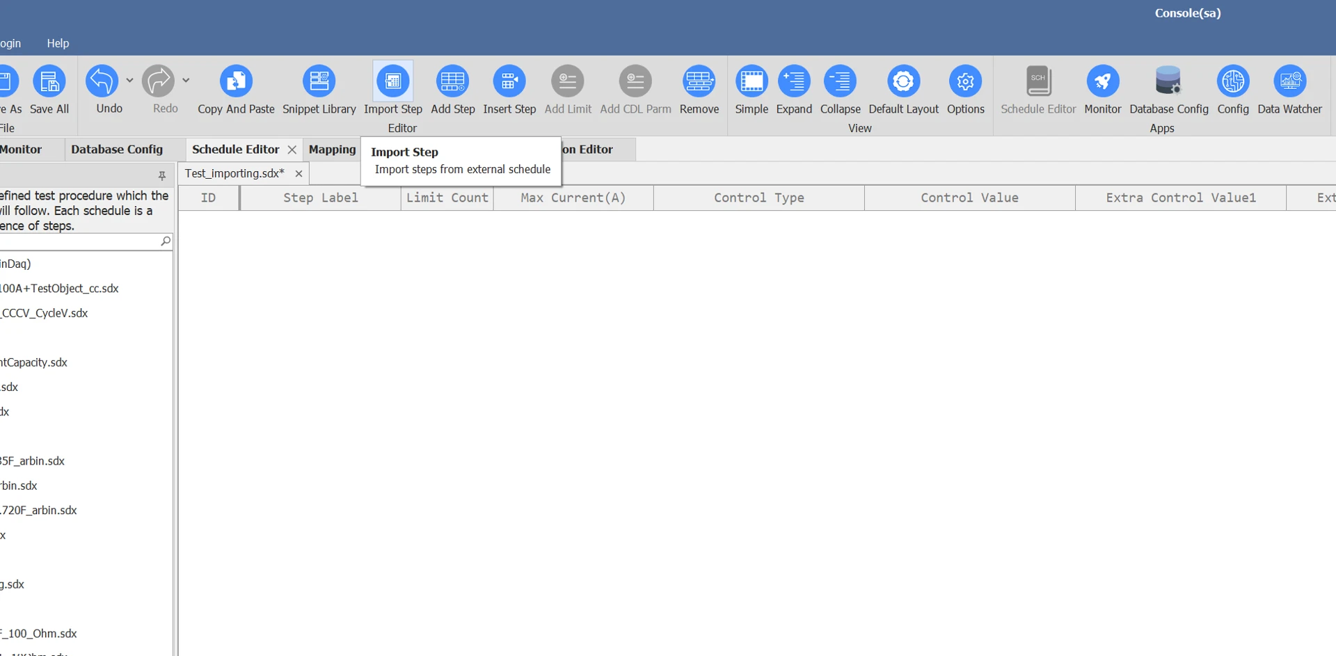This screenshot has height=656, width=1336.
Task: Click the Add Limit icon
Action: [568, 81]
